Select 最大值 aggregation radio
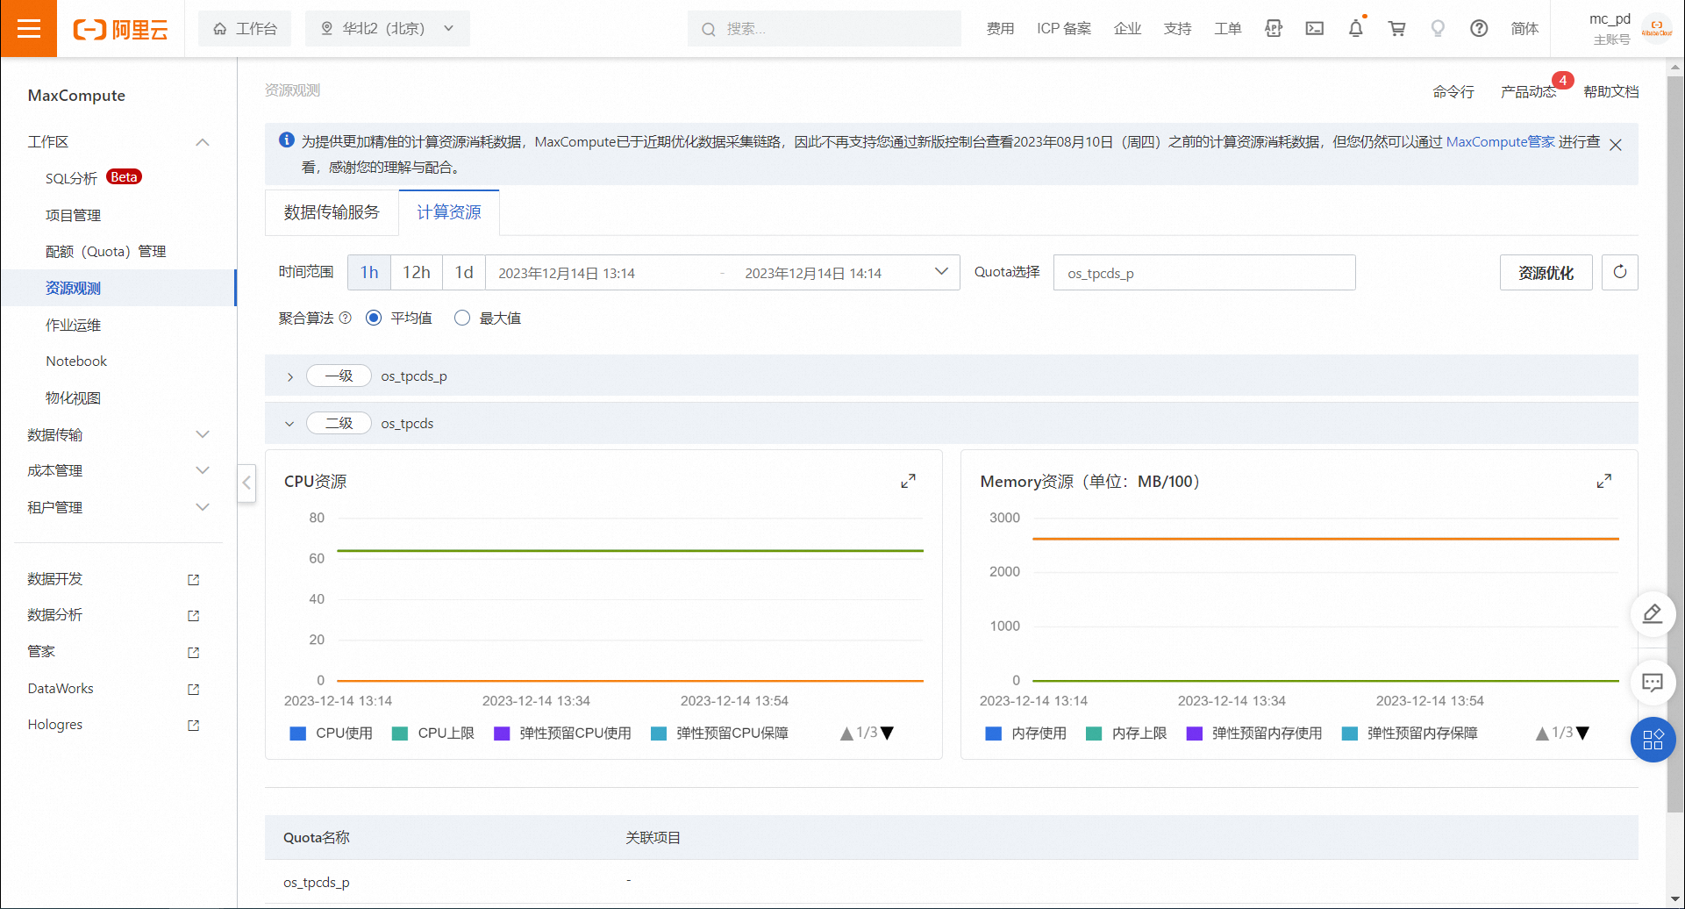1685x909 pixels. 462,318
